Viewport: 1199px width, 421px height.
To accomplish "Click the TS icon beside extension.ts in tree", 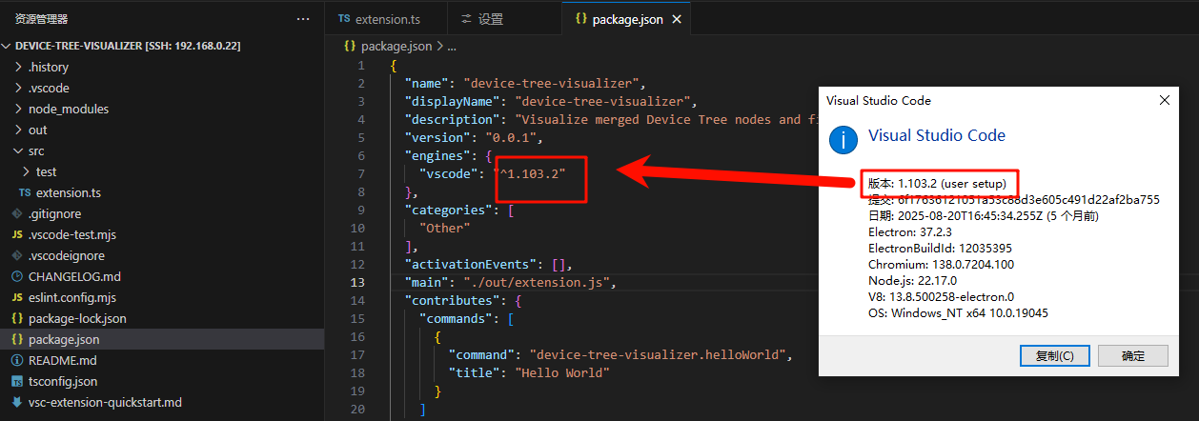I will coord(25,192).
